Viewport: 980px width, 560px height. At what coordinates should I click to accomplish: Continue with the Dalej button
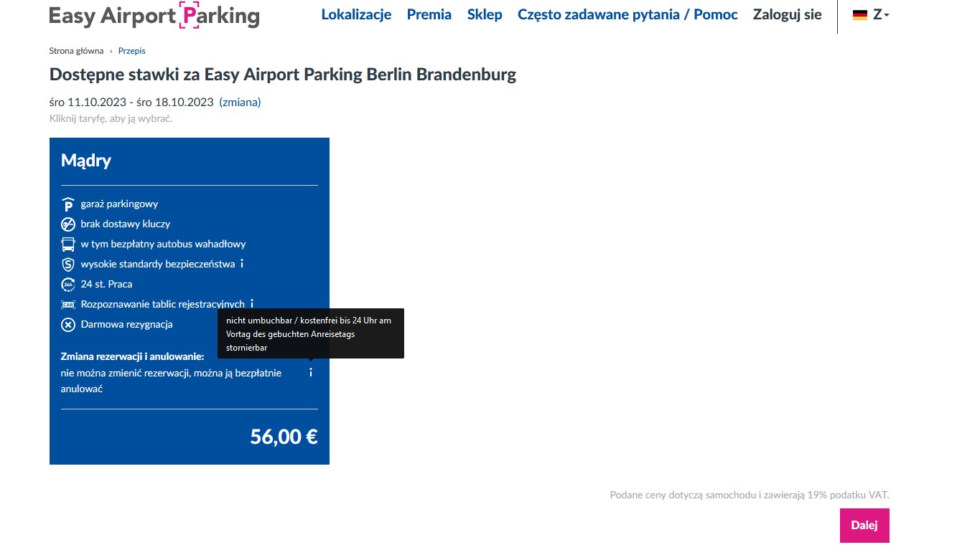click(x=864, y=525)
